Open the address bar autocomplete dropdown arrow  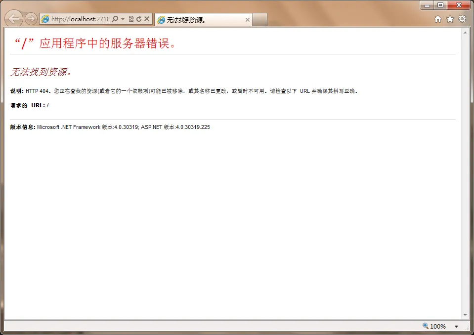[x=123, y=19]
